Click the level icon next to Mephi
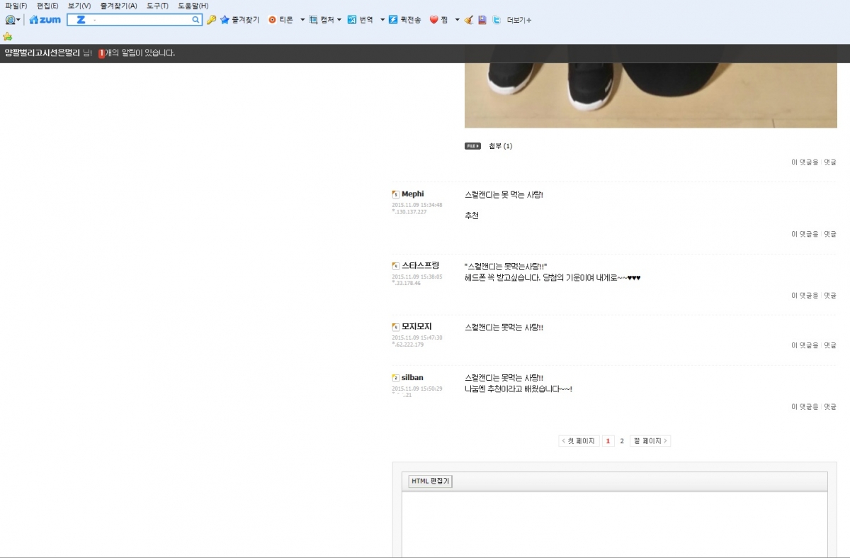850x558 pixels. [x=395, y=194]
